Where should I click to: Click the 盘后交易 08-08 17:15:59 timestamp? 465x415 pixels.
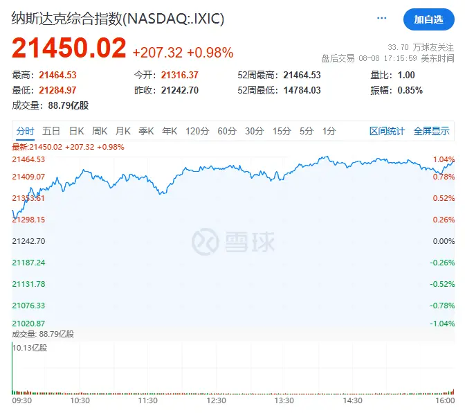pyautogui.click(x=388, y=58)
